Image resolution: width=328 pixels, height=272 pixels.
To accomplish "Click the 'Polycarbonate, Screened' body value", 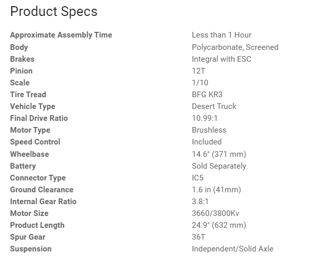I will [235, 47].
